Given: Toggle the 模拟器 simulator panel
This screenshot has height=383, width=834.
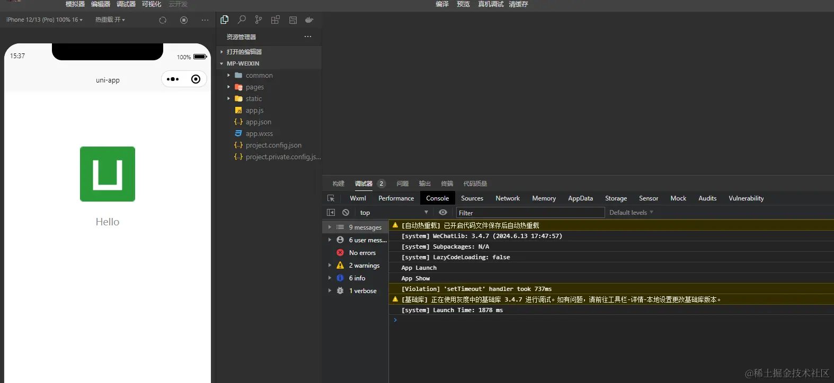Looking at the screenshot, I should [x=75, y=4].
